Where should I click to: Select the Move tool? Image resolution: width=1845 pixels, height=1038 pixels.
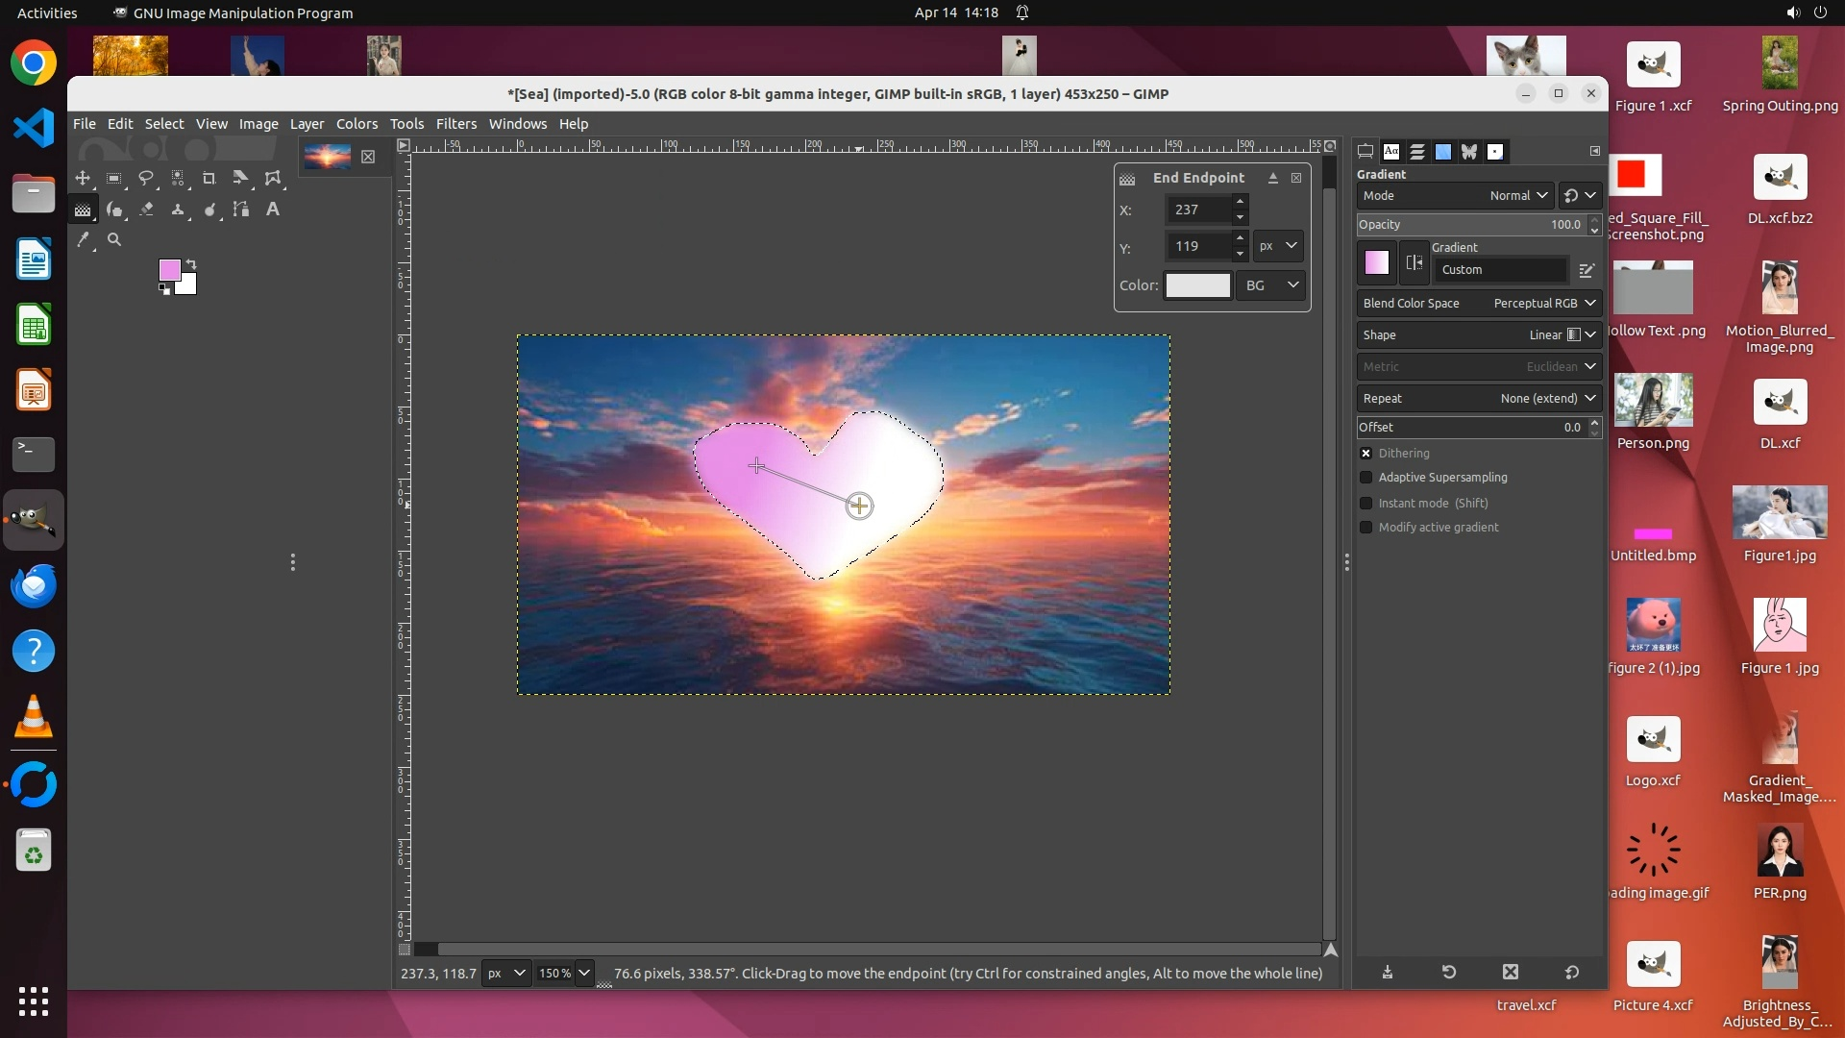pos(83,178)
